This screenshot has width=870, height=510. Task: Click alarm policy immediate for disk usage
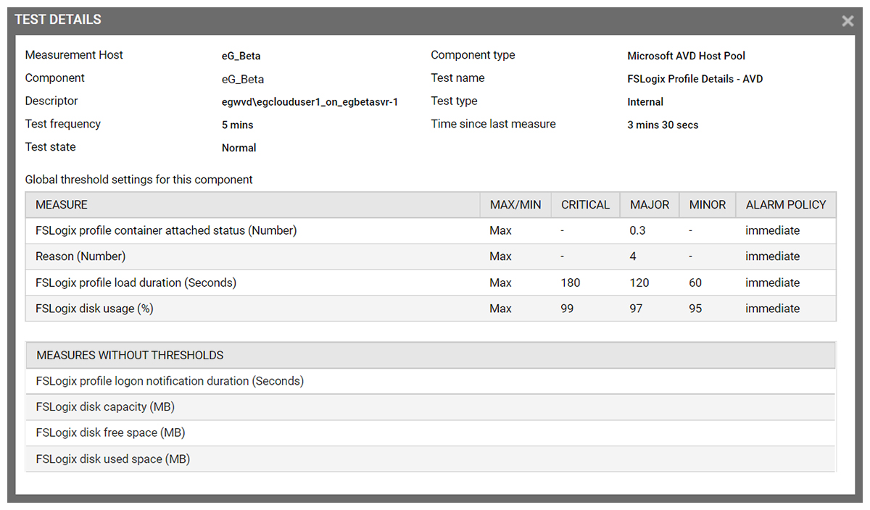click(x=773, y=309)
